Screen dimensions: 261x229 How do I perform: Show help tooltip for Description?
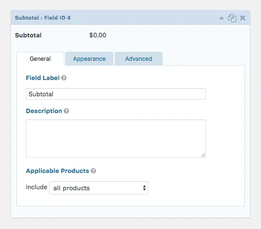pyautogui.click(x=66, y=111)
